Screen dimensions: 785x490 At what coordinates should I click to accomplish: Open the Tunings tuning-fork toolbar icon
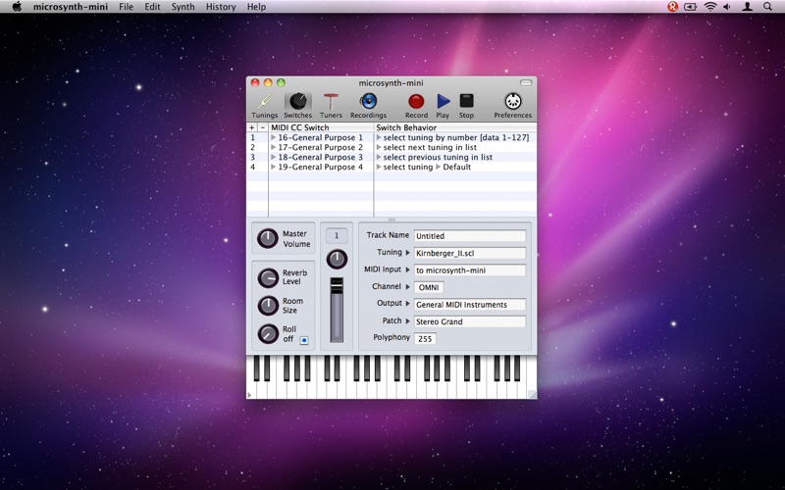point(264,102)
